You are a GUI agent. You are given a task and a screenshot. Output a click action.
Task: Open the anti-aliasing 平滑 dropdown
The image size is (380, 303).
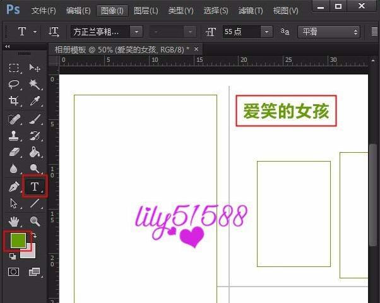[329, 32]
